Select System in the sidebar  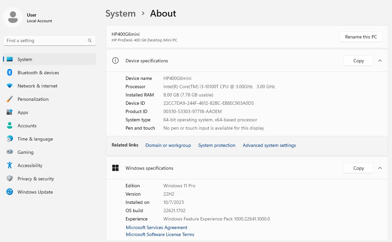(x=49, y=59)
